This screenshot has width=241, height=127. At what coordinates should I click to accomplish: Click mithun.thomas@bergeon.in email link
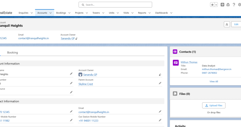click(x=217, y=69)
